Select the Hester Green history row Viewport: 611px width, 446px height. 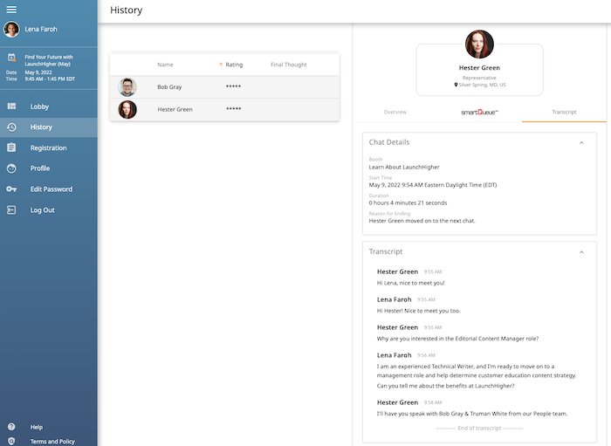coord(224,109)
